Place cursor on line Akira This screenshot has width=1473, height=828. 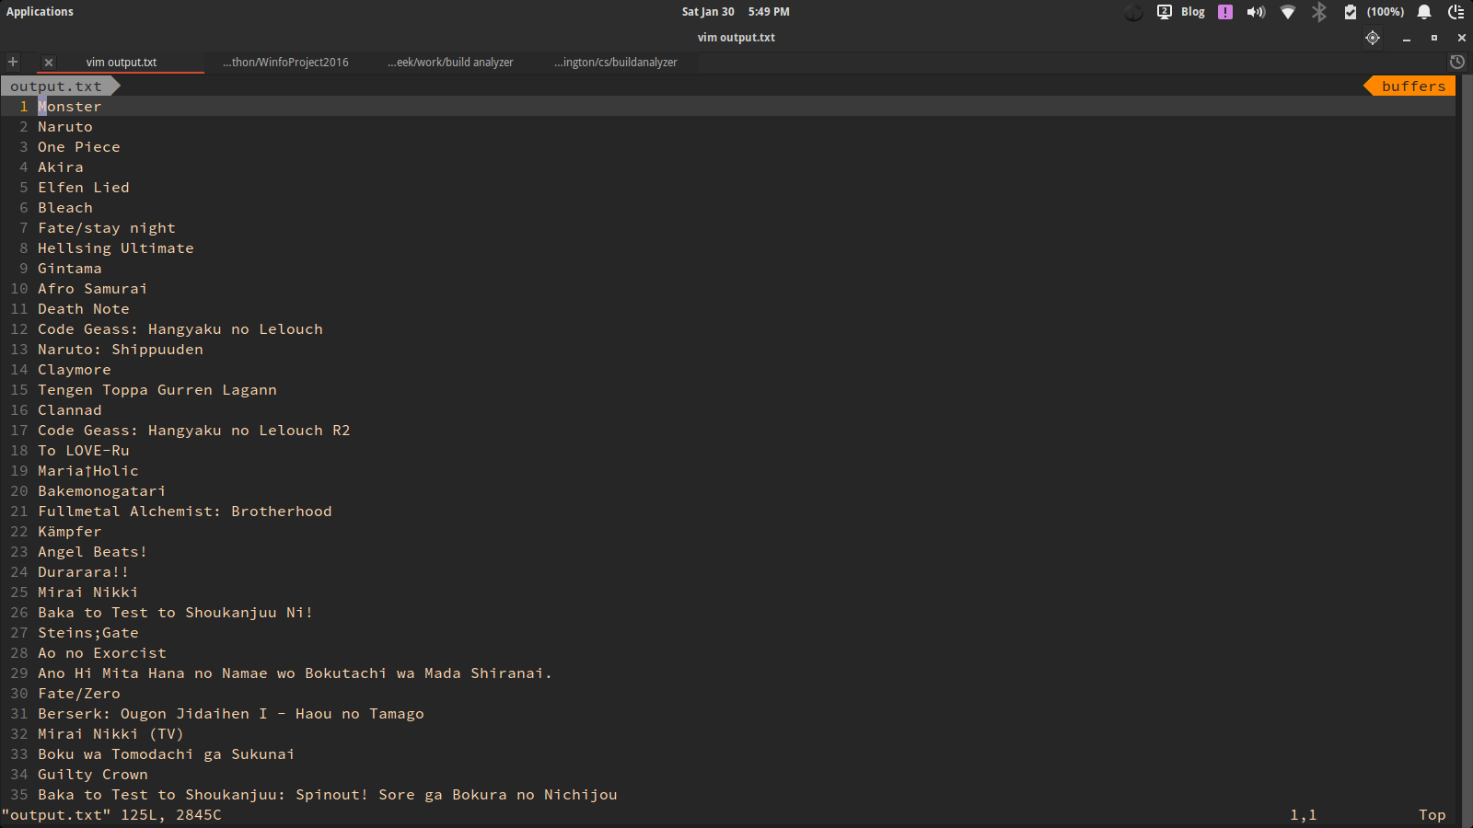pos(61,167)
